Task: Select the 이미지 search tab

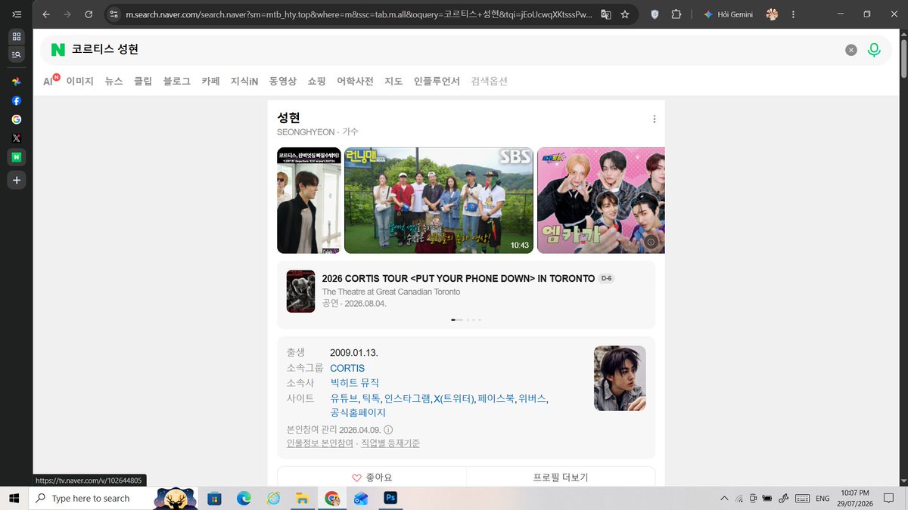Action: [x=79, y=81]
